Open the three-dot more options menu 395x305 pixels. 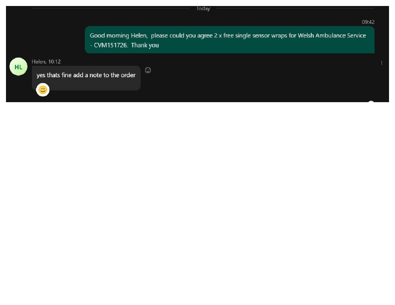coord(382,63)
